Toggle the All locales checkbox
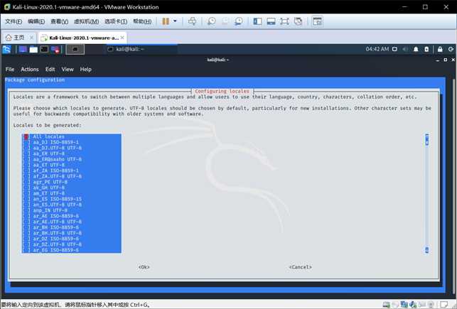Screen dimensions: 457x309 (26, 136)
